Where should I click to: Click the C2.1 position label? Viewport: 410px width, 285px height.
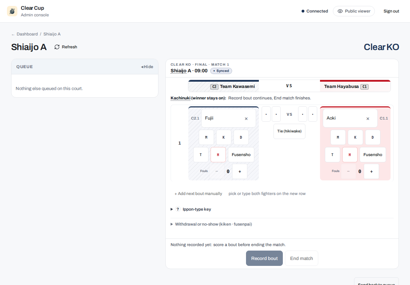195,119
